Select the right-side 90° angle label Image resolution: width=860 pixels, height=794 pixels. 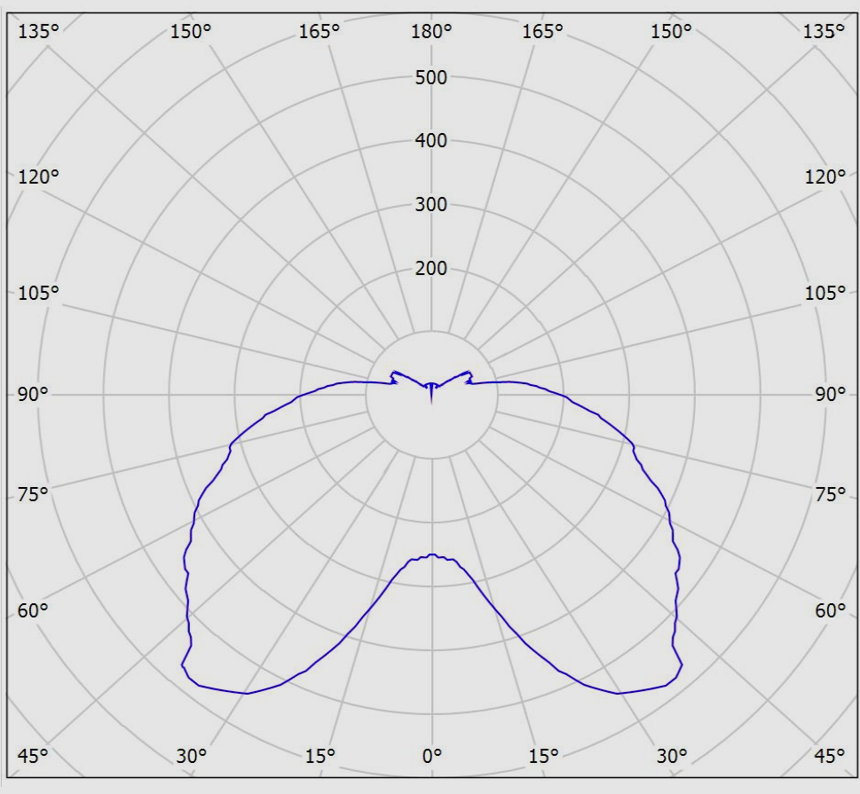click(830, 394)
